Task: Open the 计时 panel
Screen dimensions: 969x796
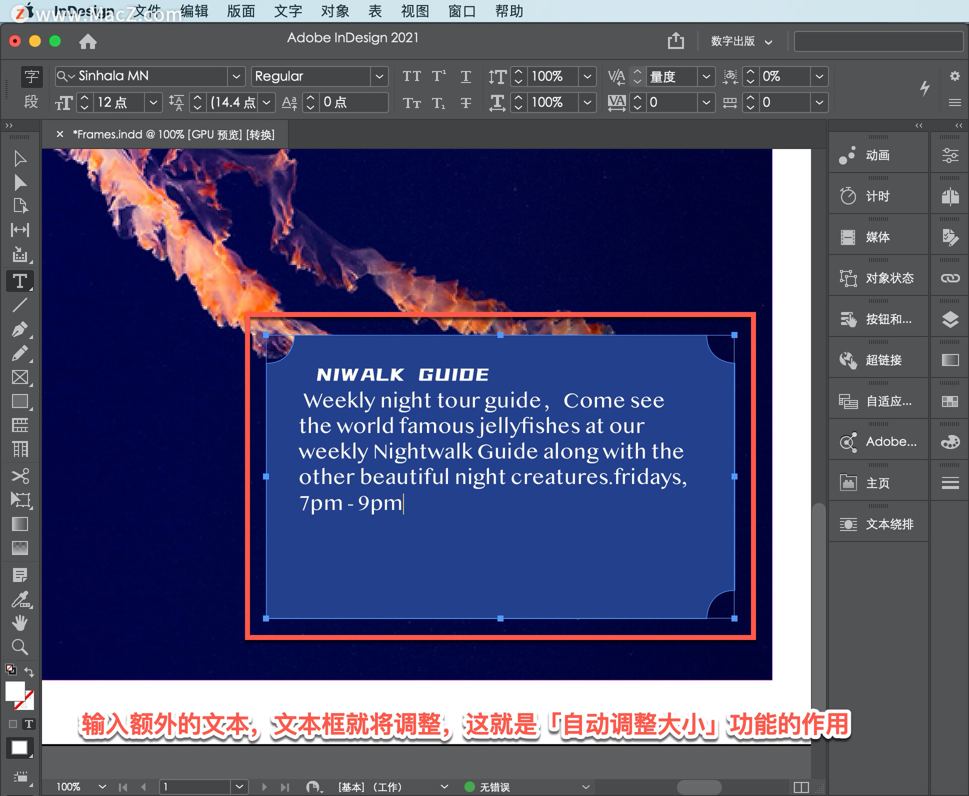Action: pos(878,196)
